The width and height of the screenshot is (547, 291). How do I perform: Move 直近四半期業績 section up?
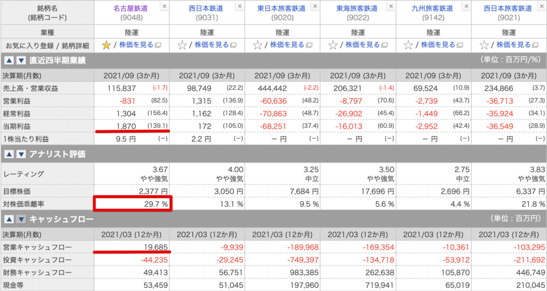(x=10, y=61)
